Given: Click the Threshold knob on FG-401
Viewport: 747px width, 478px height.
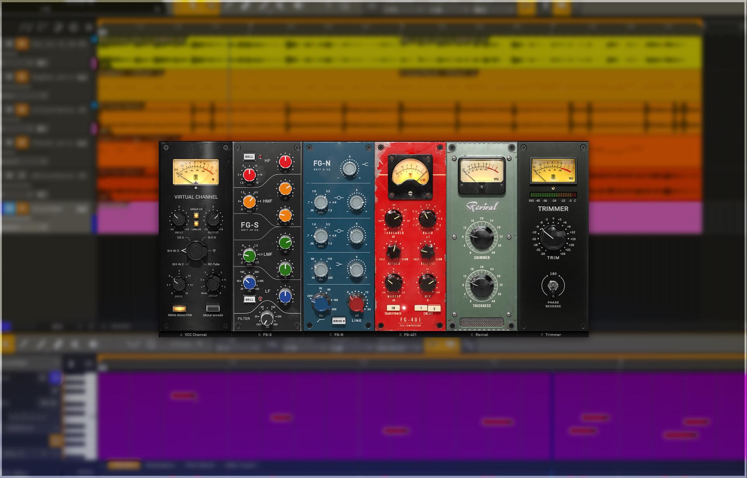Looking at the screenshot, I should 394,219.
